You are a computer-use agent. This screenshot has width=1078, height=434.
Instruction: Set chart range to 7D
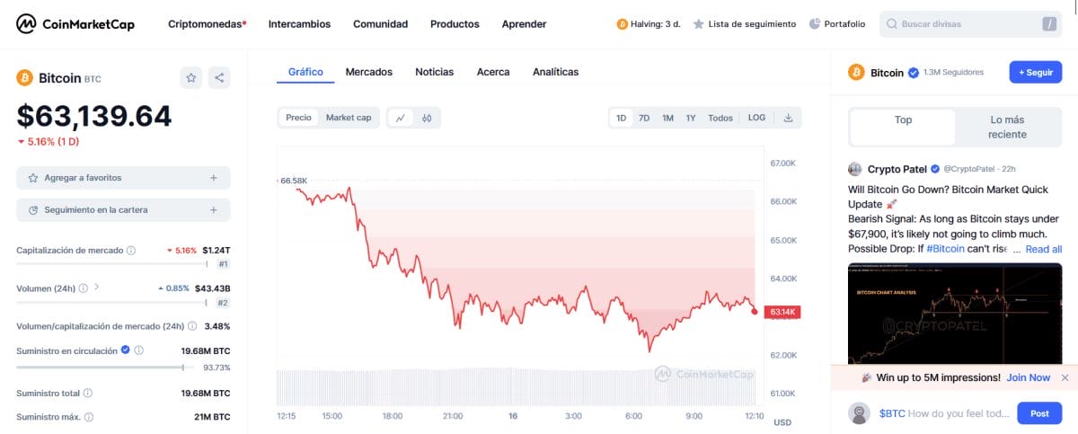644,118
